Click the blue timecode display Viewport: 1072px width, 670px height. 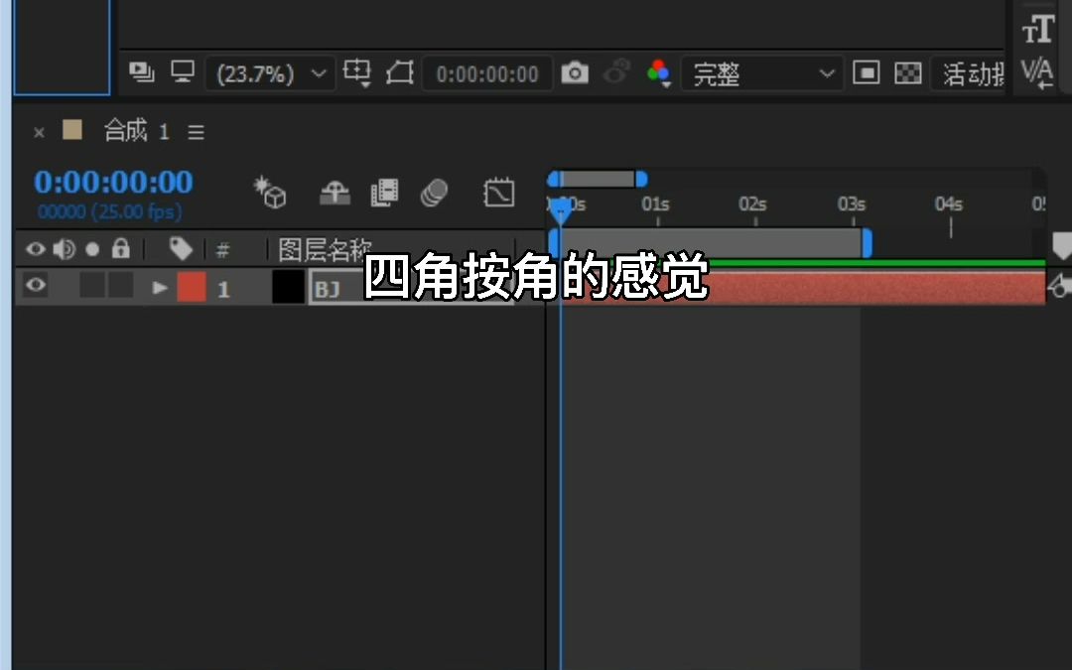coord(112,181)
